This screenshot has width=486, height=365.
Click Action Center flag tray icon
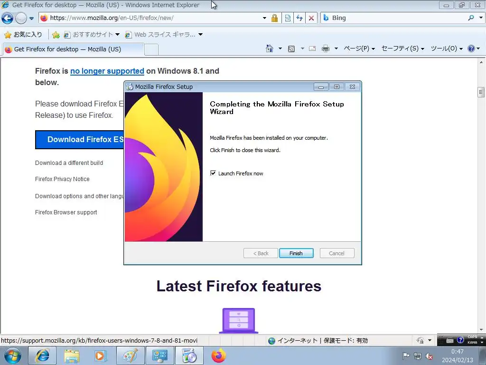(406, 356)
